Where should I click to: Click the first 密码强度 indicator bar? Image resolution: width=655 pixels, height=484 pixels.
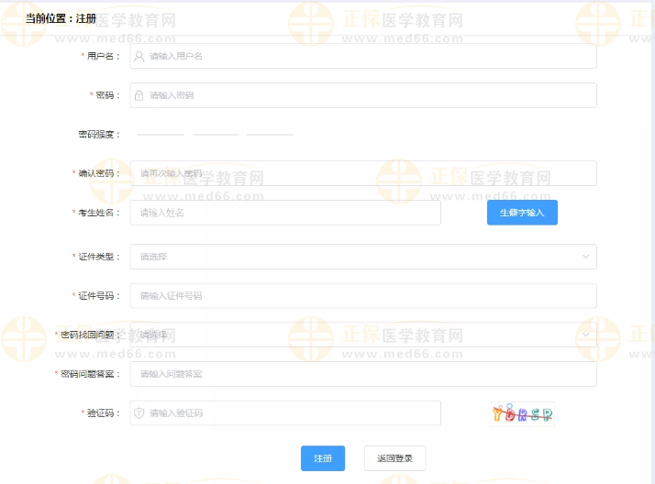(161, 135)
